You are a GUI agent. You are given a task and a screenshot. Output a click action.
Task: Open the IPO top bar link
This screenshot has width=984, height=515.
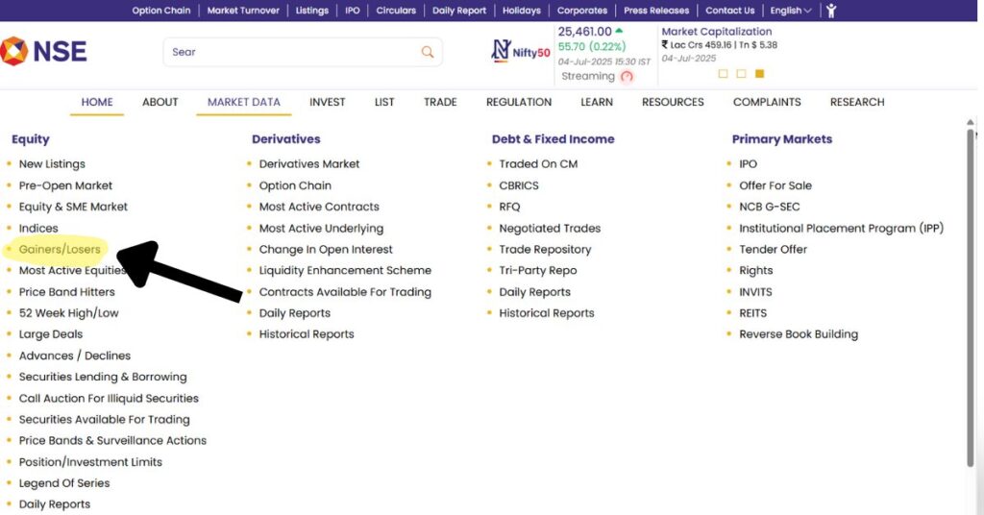(352, 10)
